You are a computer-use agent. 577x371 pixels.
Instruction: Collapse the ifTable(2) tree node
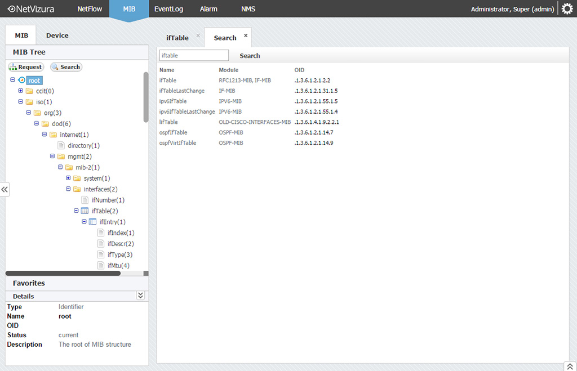point(76,211)
